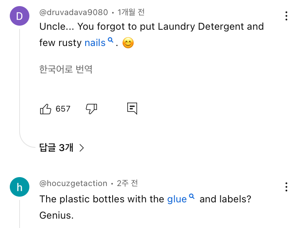
Task: Click the smiling emoji in the first comment
Action: tap(128, 43)
